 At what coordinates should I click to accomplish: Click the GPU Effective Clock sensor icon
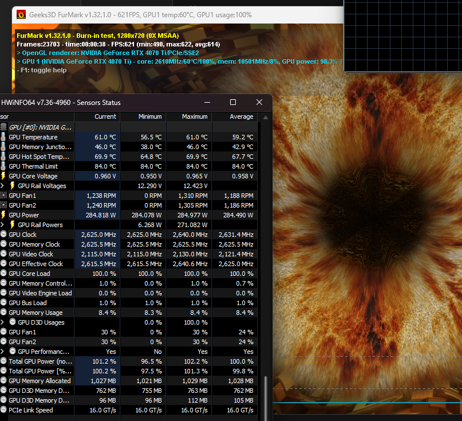(x=3, y=263)
